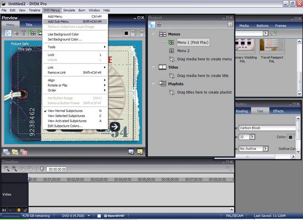Open the Burn menu
This screenshot has height=220, width=303.
point(82,10)
